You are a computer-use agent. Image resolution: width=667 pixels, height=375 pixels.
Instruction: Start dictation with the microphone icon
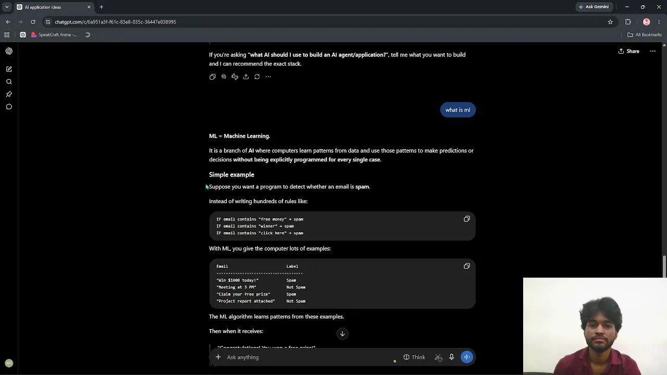point(452,357)
